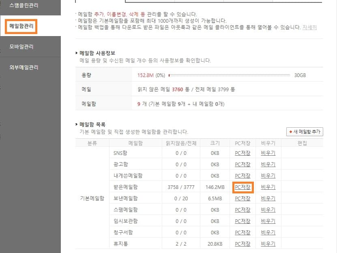Click the 크기 column header

click(215, 143)
